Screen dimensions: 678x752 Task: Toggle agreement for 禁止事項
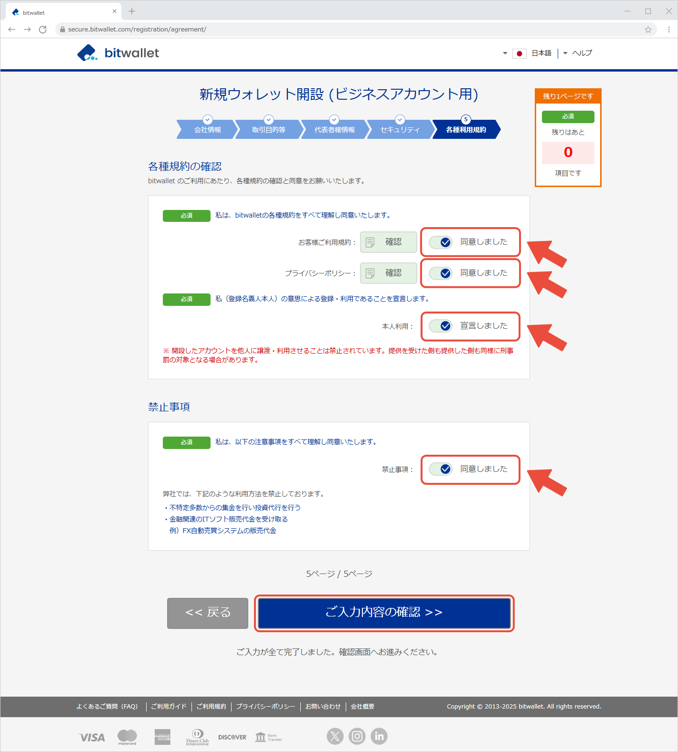click(x=441, y=469)
